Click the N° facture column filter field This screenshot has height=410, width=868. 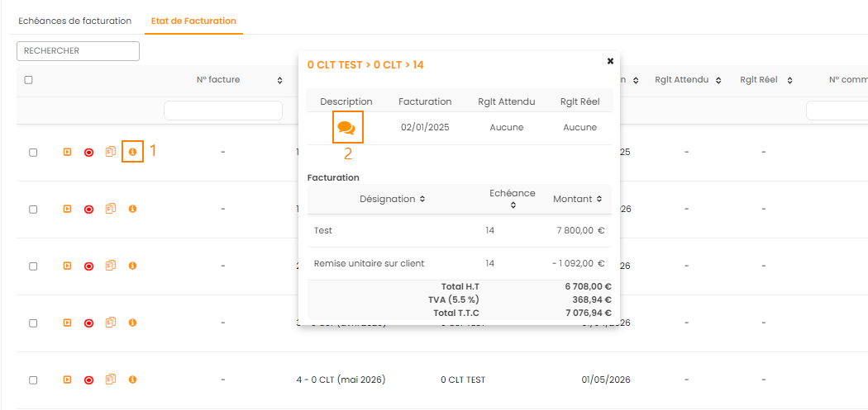223,111
